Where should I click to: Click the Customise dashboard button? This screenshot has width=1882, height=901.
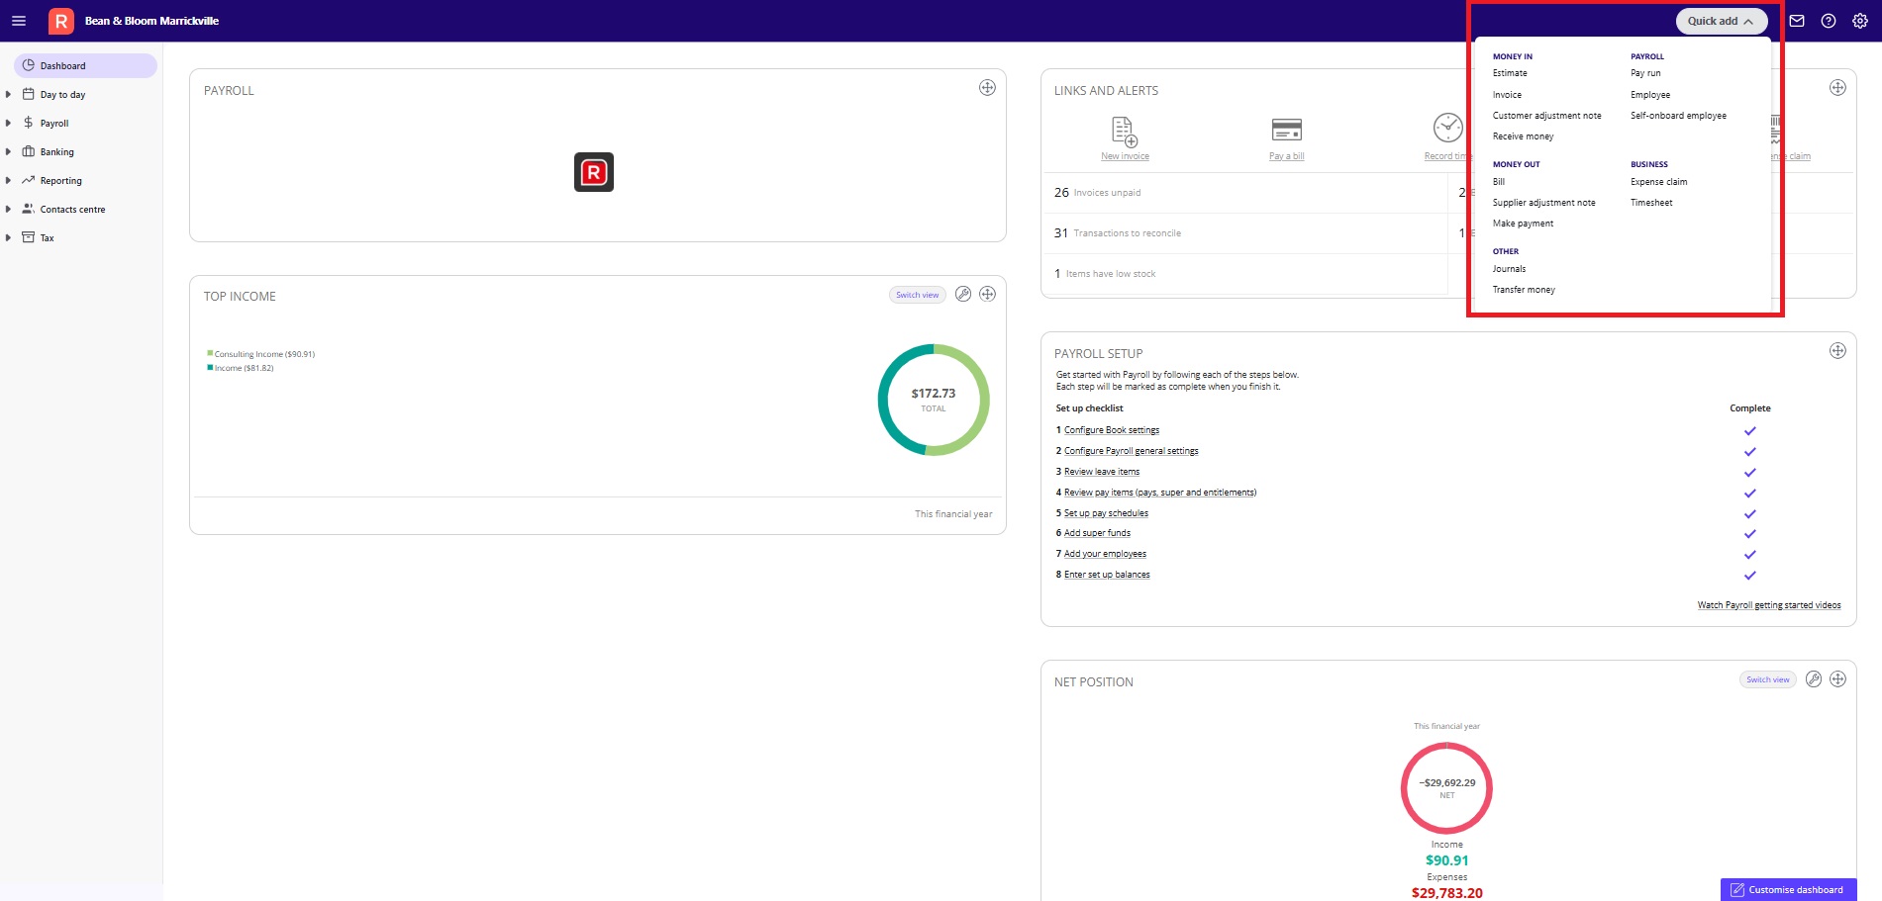click(x=1788, y=890)
